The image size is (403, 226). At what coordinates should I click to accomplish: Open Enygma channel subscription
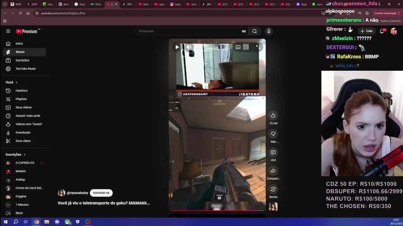[x=25, y=196]
